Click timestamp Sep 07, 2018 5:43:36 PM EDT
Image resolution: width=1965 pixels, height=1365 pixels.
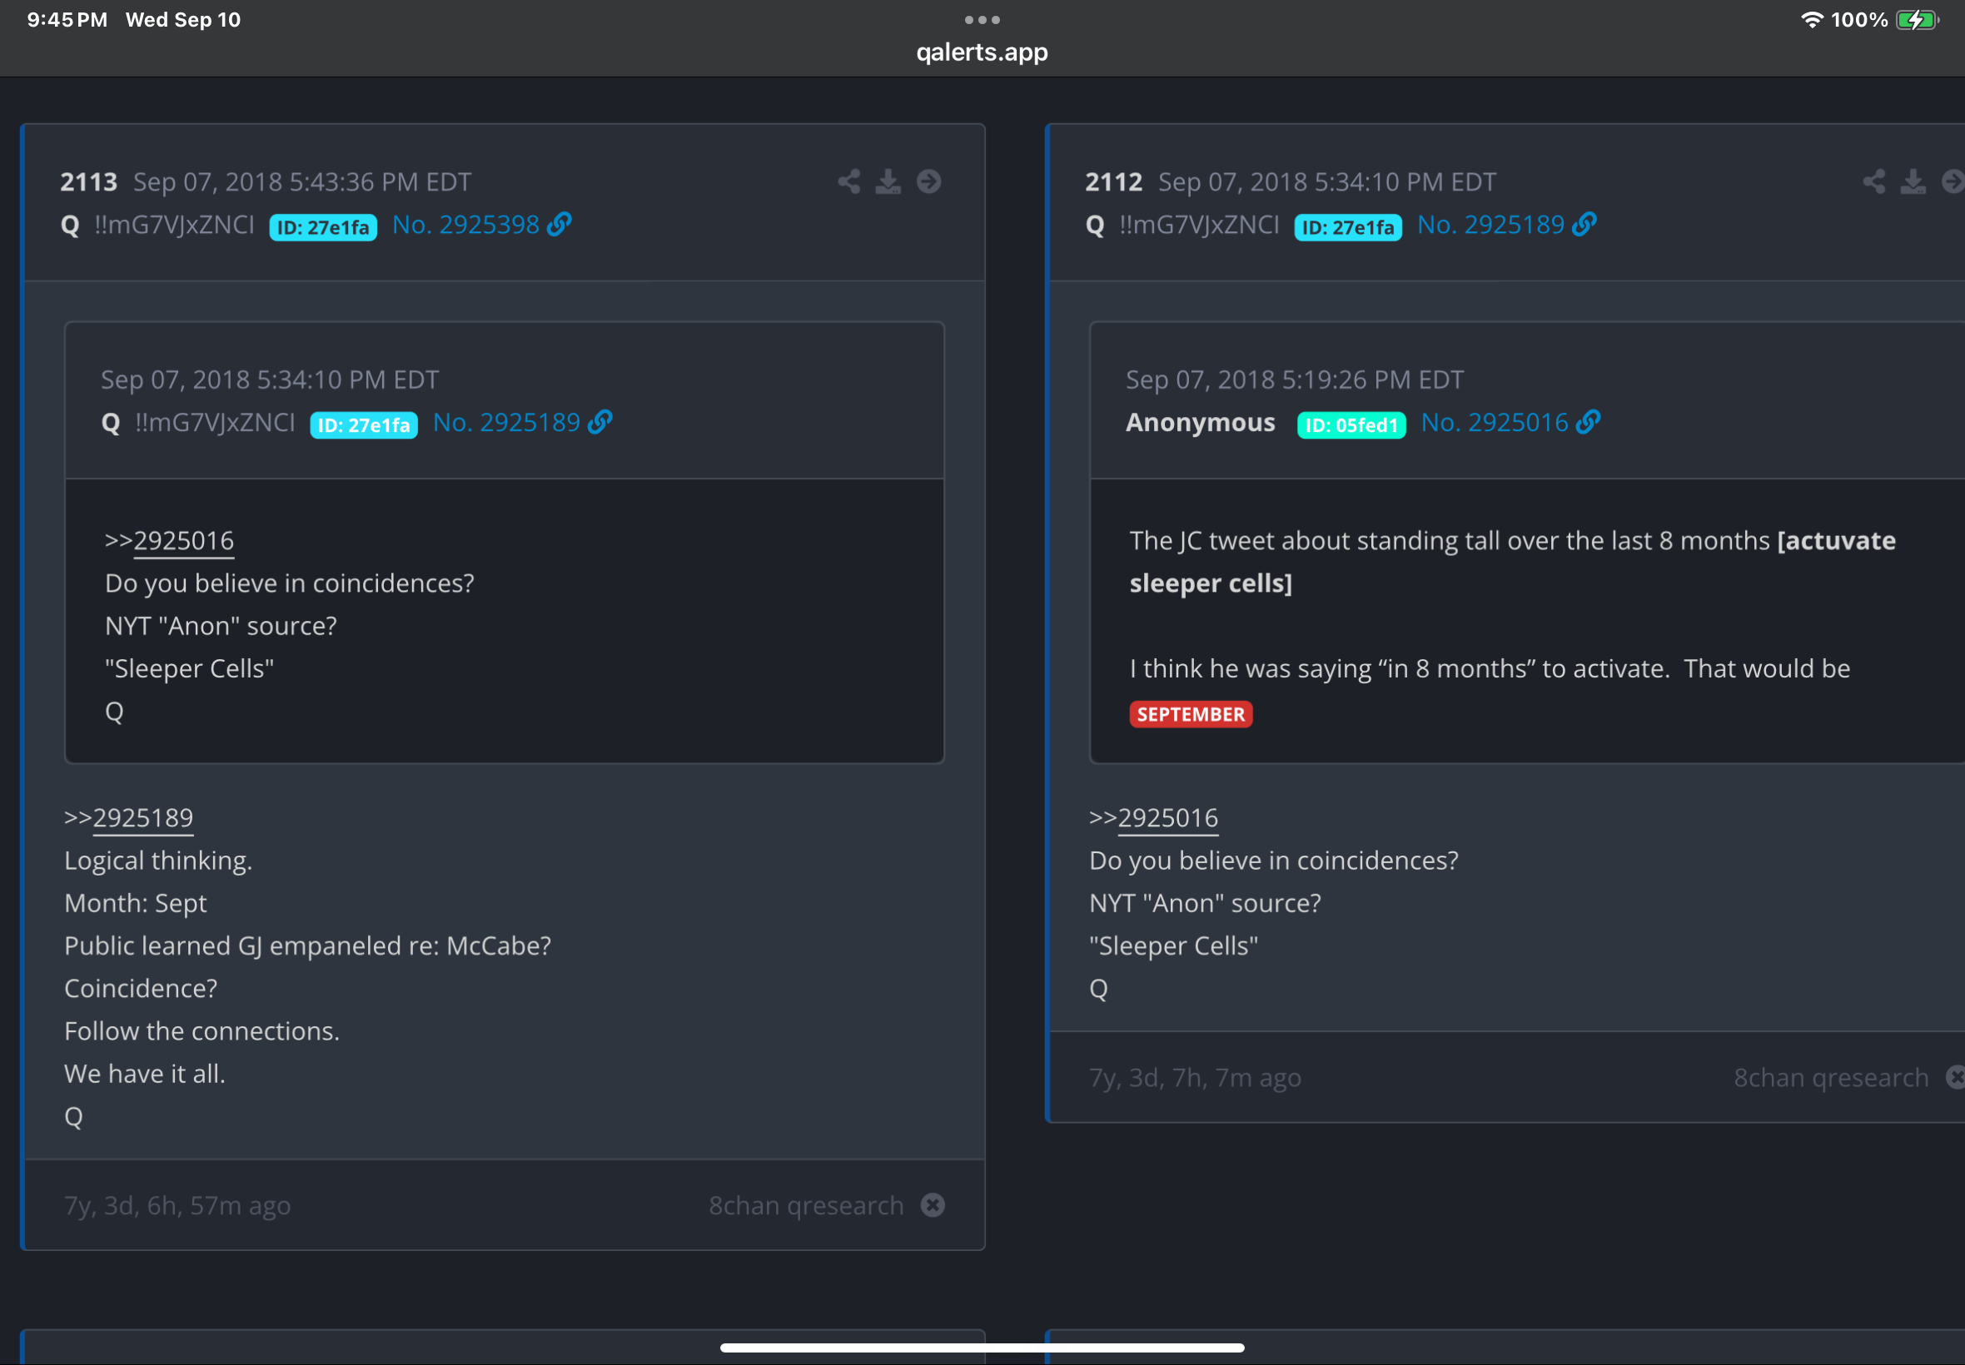pos(302,182)
